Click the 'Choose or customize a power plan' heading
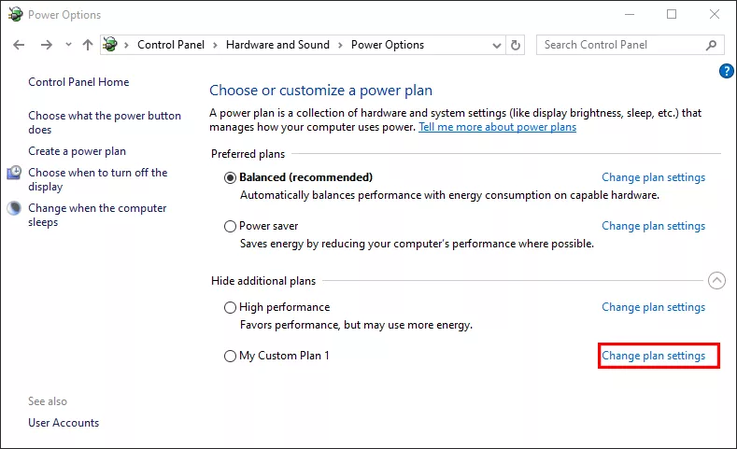 coord(320,91)
